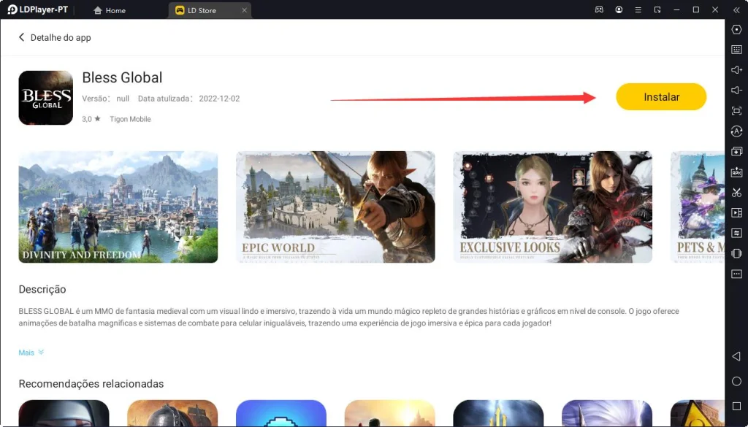Decrease volume with the speaker minus icon

coord(736,91)
